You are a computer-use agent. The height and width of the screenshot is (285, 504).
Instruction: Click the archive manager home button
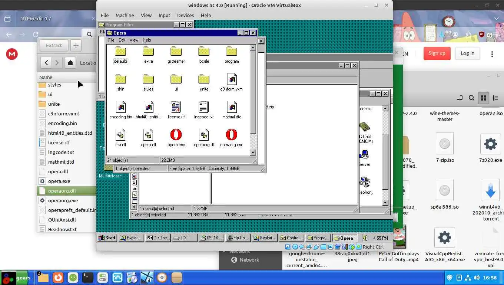pos(70,63)
